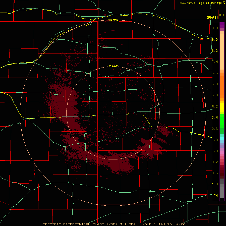Click the NEXLAB-College of DuPage label
Image resolution: width=226 pixels, height=226 pixels.
point(200,3)
